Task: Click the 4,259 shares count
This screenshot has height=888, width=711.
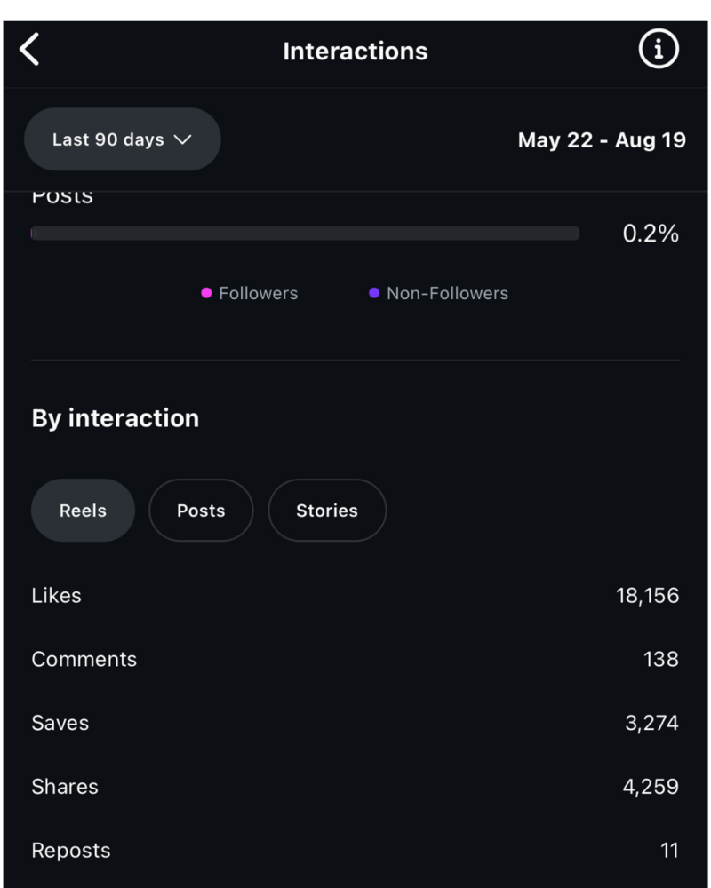Action: pyautogui.click(x=651, y=787)
